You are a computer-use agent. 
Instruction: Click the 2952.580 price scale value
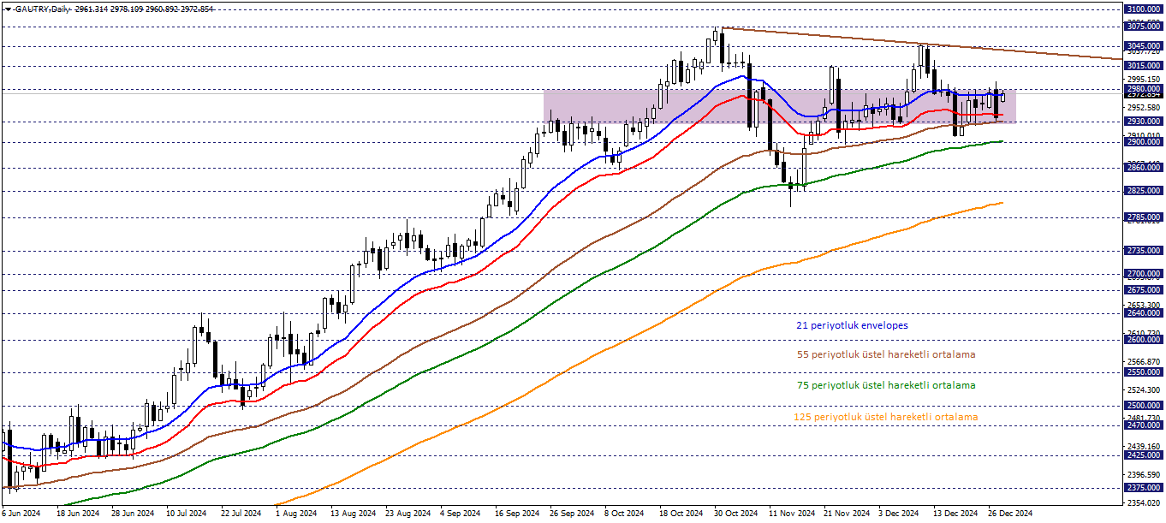[1145, 107]
